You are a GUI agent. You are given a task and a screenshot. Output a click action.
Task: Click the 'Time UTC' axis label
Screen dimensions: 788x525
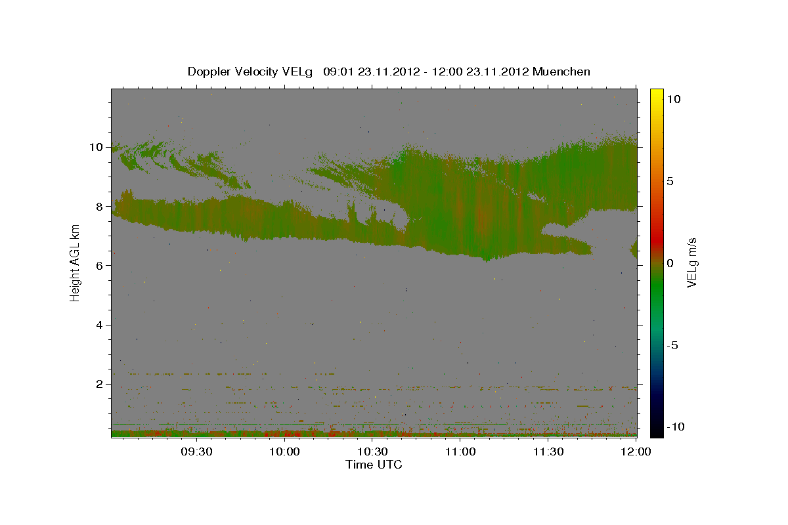click(374, 465)
